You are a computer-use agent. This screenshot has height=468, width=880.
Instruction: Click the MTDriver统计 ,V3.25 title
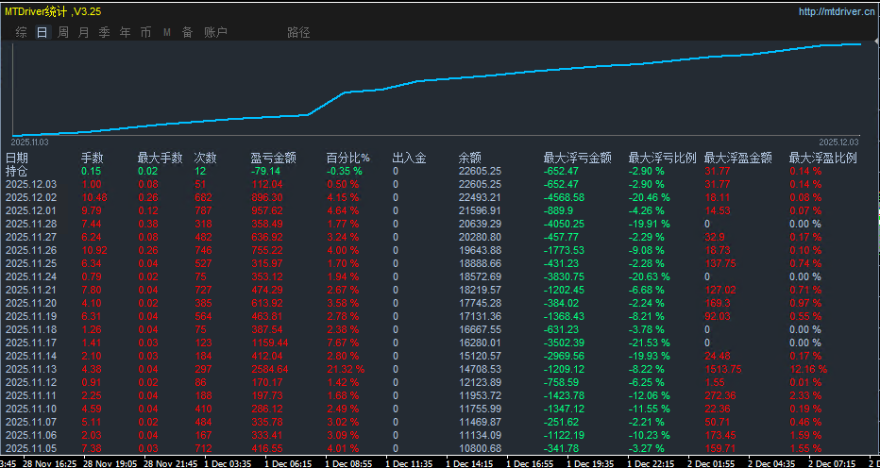pyautogui.click(x=54, y=11)
